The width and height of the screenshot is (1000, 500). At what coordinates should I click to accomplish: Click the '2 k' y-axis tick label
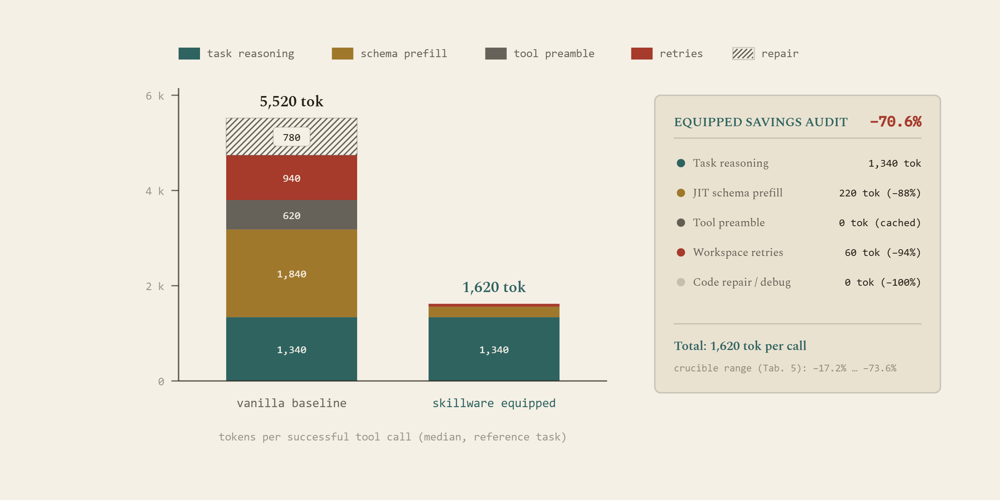(155, 287)
